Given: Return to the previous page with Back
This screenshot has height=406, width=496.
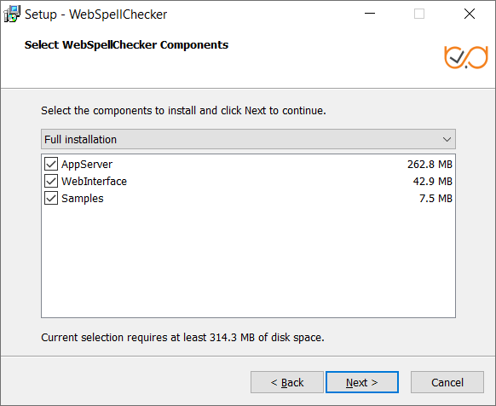Looking at the screenshot, I should (x=287, y=382).
